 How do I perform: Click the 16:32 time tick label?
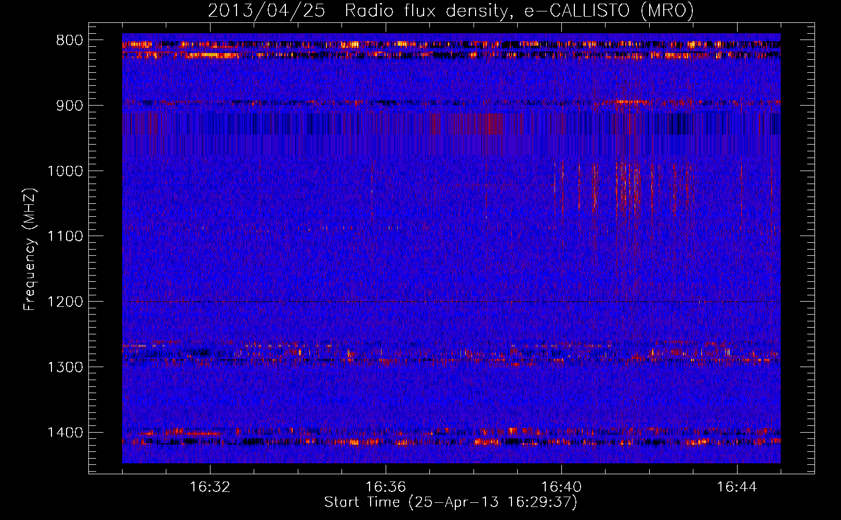[x=210, y=487]
